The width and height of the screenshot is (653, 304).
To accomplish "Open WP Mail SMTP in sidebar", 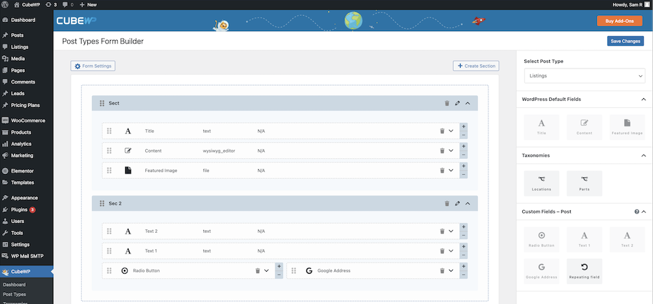I will (x=27, y=256).
